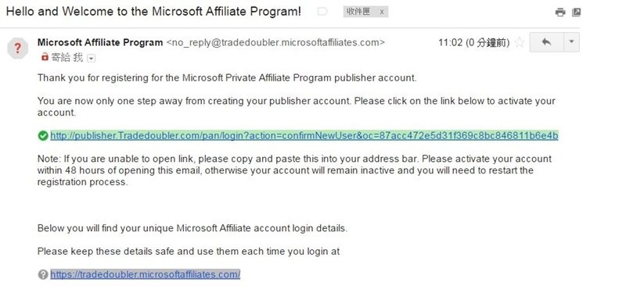Click green checkmark icon before activation link

click(43, 136)
